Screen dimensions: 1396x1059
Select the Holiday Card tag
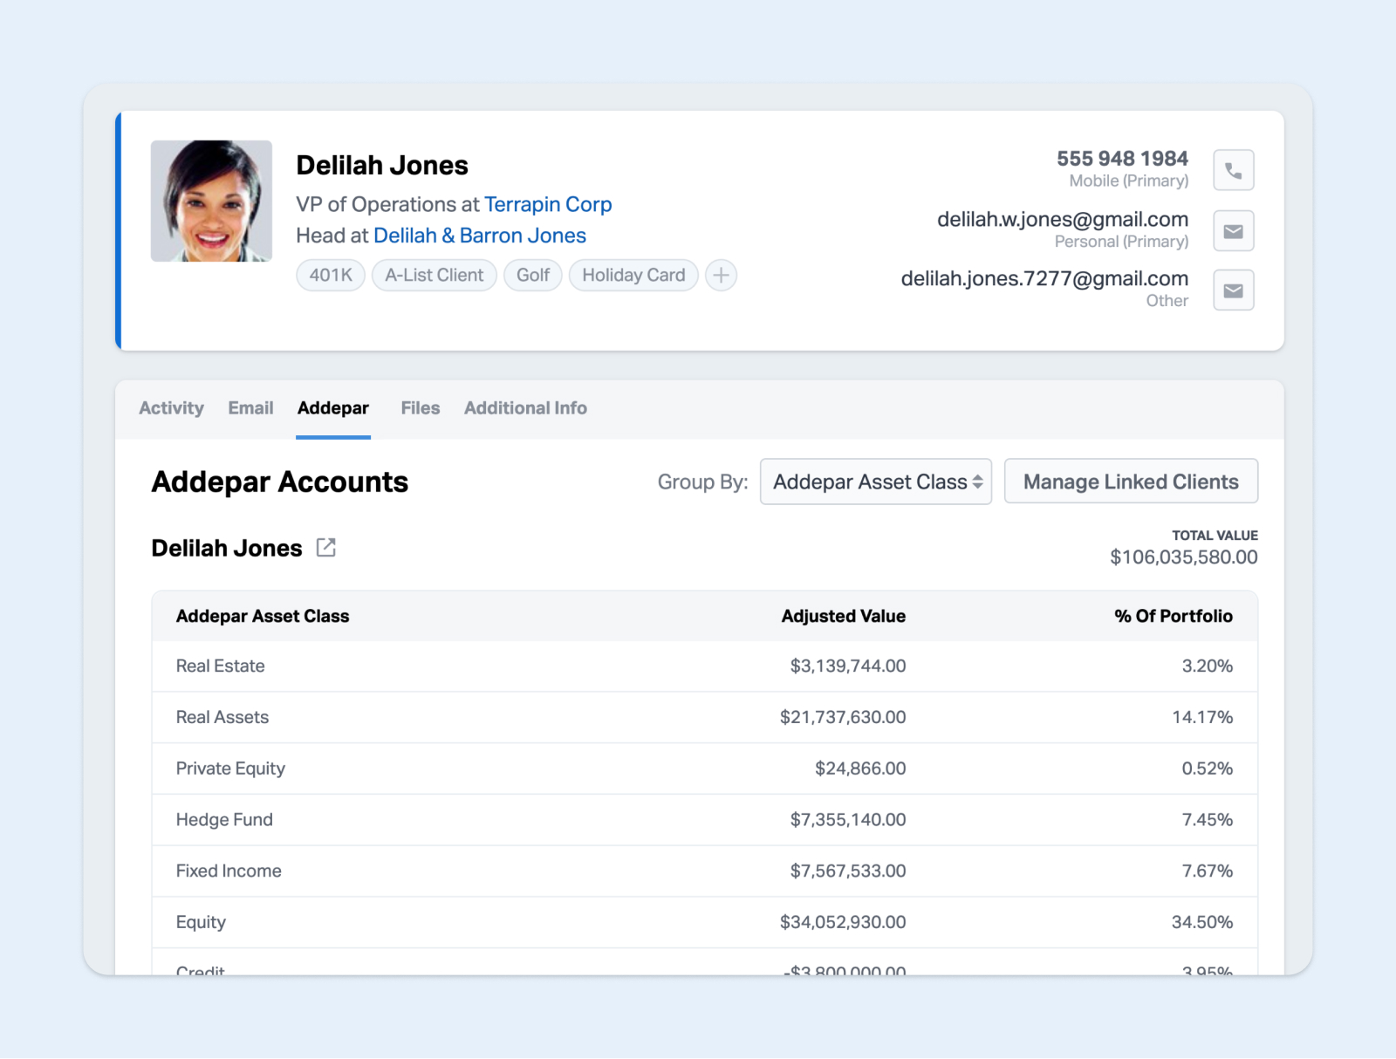[633, 276]
